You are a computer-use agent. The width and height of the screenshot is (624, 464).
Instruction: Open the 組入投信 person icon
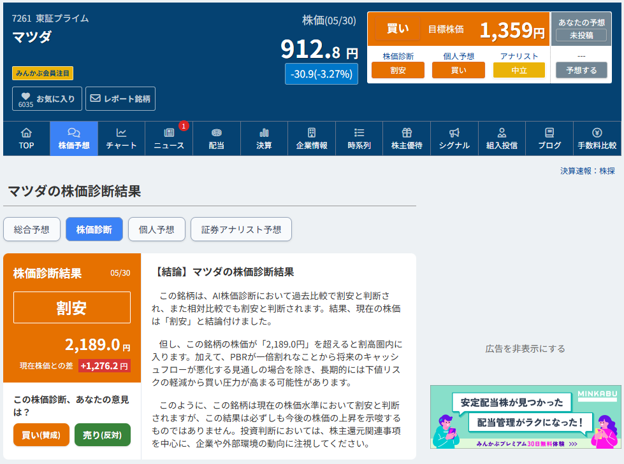(502, 132)
